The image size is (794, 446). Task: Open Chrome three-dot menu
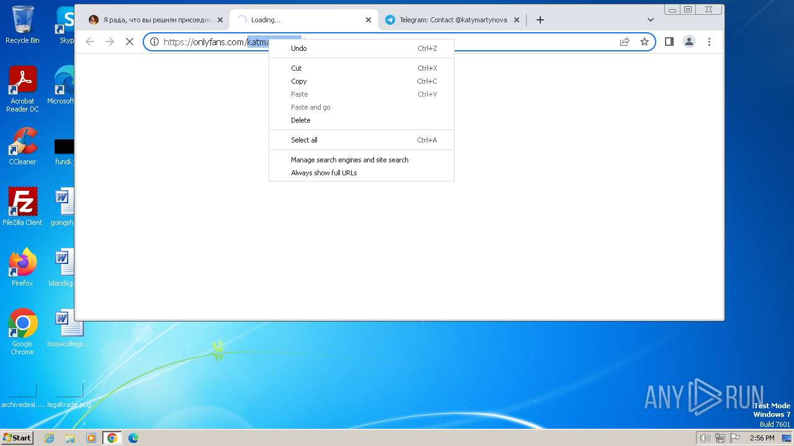tap(709, 42)
